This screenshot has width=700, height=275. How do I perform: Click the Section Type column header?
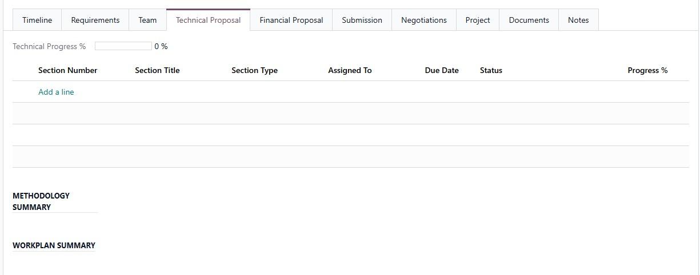[x=254, y=71]
